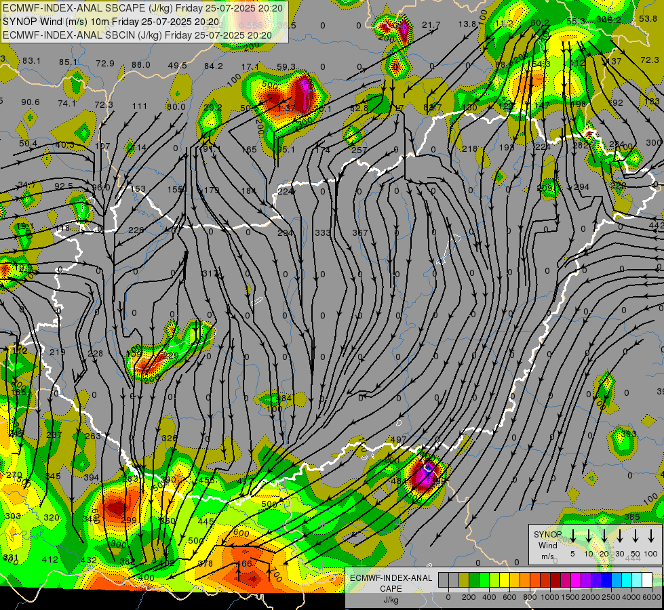
Task: Click the 1500 tick on CAPE legend
Action: (570, 597)
